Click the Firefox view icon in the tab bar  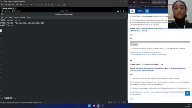coord(134,2)
